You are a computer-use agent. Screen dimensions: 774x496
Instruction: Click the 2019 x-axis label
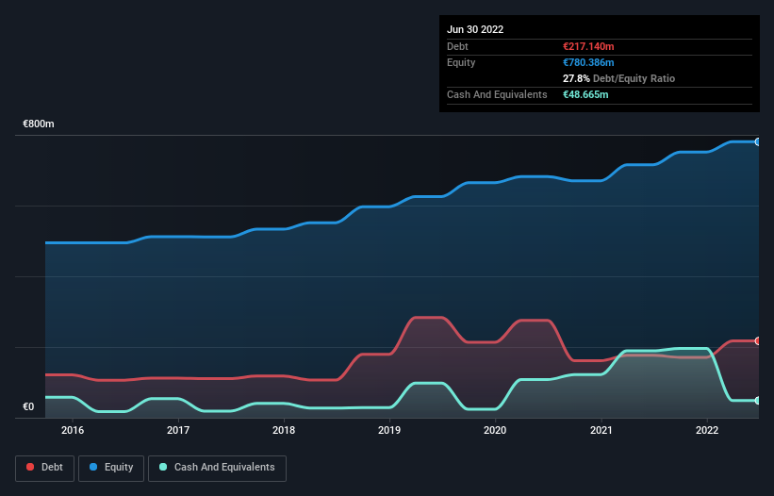[389, 430]
